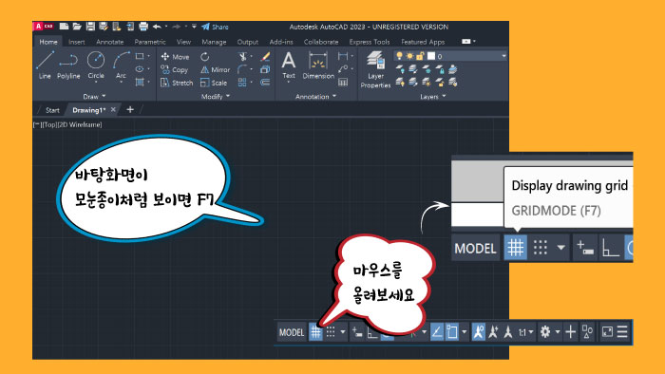The height and width of the screenshot is (374, 665).
Task: Click the Rectangle icon in Draw panel
Action: (x=139, y=56)
